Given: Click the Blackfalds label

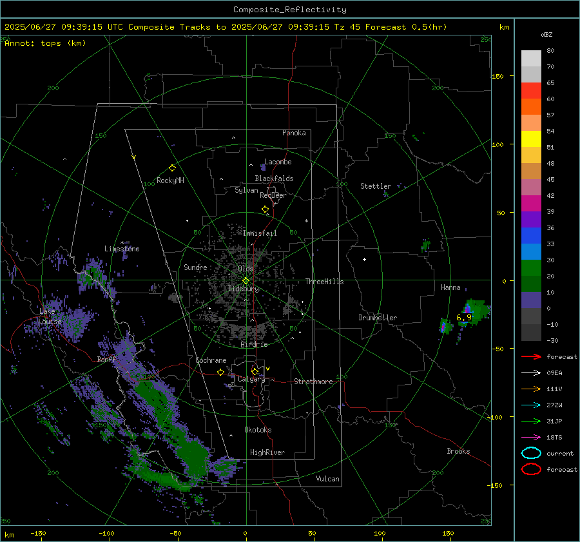Looking at the screenshot, I should (x=274, y=179).
